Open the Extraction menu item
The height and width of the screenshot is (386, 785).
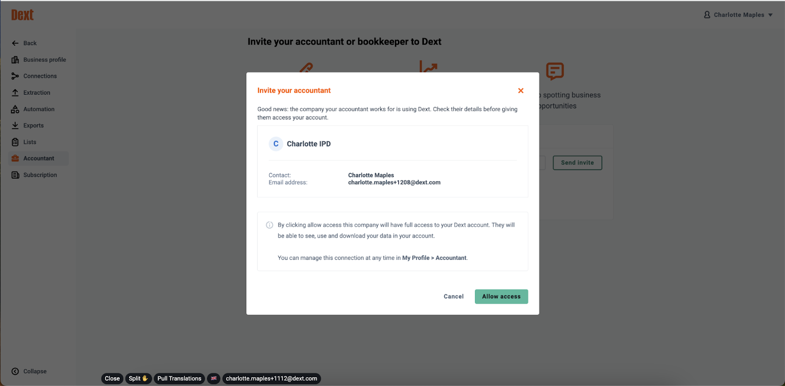point(37,93)
